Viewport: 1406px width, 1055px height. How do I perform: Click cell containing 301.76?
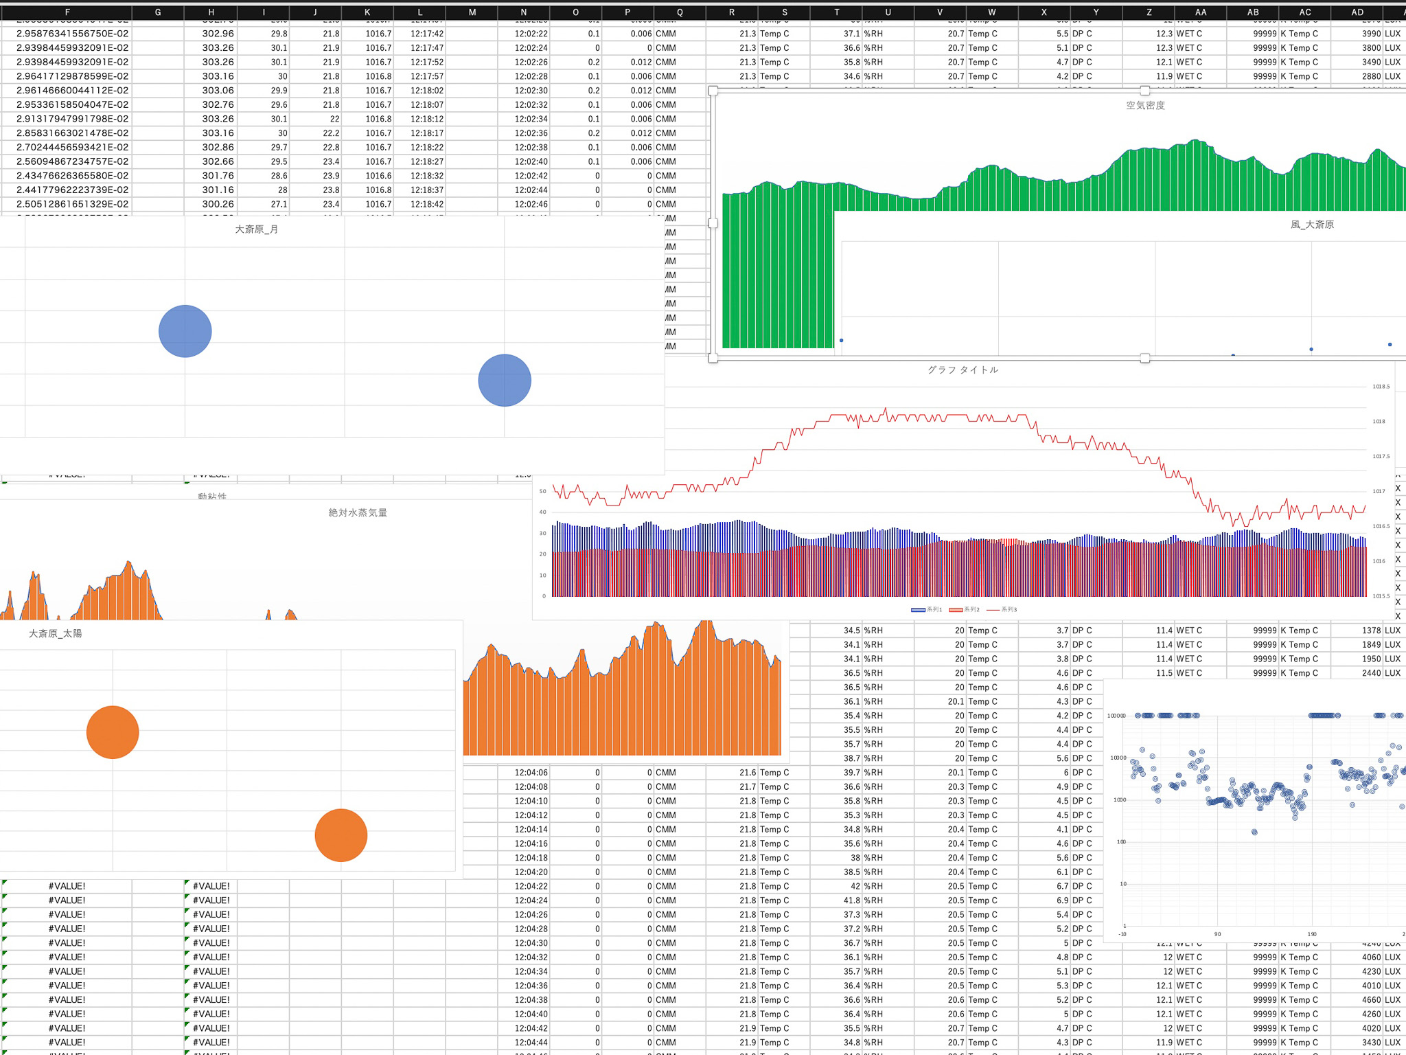click(211, 176)
